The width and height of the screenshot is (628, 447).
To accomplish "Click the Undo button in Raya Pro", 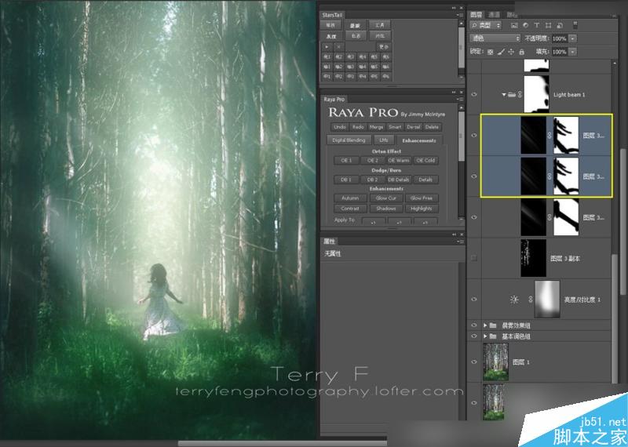I will click(340, 127).
